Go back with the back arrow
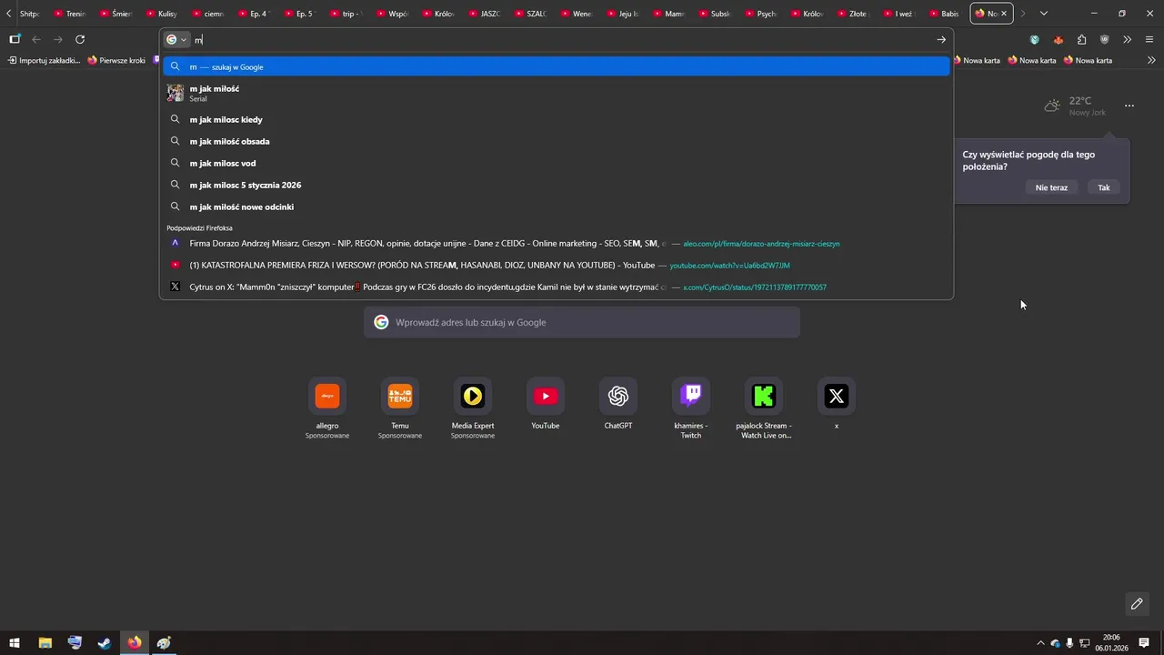The height and width of the screenshot is (655, 1164). 36,39
